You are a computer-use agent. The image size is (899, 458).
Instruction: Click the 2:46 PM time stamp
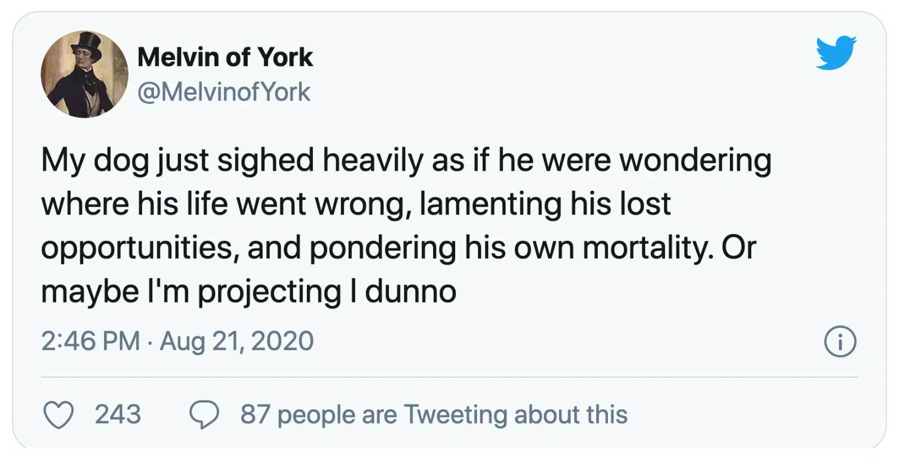[x=90, y=341]
